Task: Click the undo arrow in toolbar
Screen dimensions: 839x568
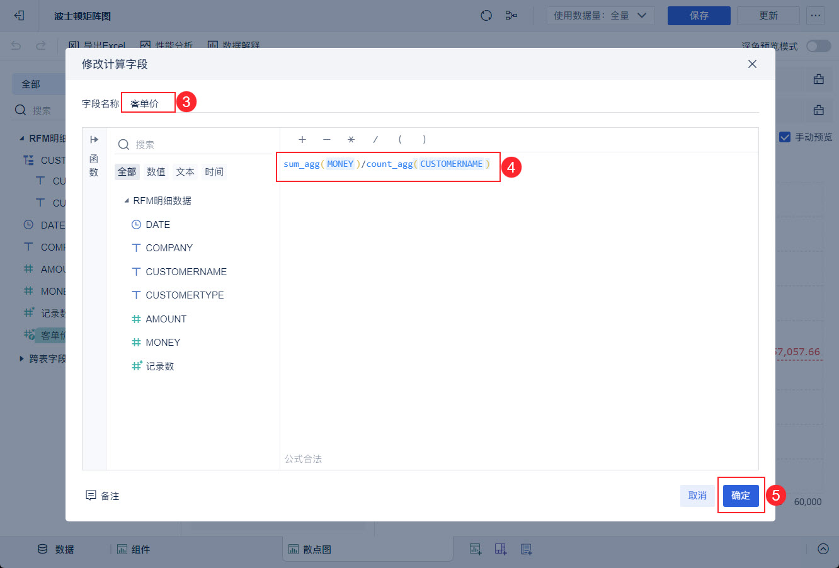Action: pos(16,45)
